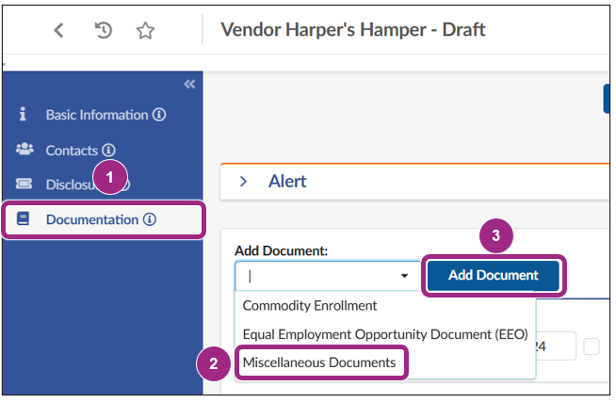Open Basic Information sidebar section
Screen dimensions: 616x402
coord(96,115)
